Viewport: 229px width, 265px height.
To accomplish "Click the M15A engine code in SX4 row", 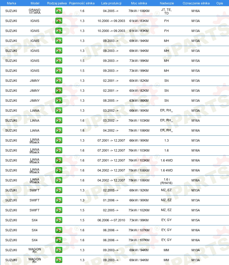I will (x=196, y=220).
